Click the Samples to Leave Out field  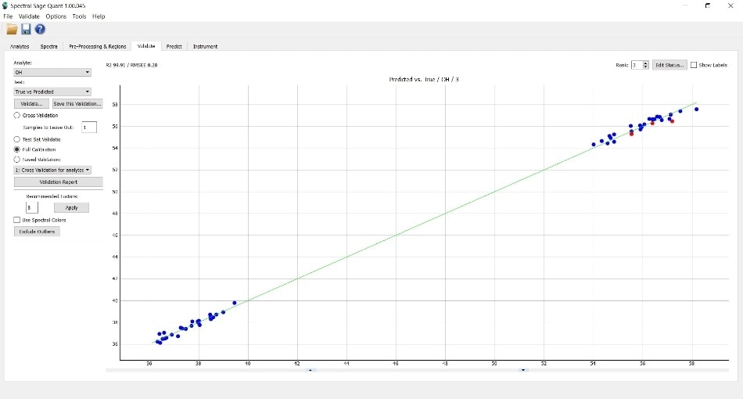[x=89, y=127]
